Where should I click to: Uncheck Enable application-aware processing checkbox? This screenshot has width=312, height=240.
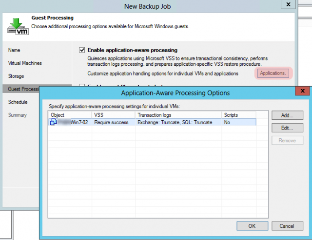click(82, 50)
